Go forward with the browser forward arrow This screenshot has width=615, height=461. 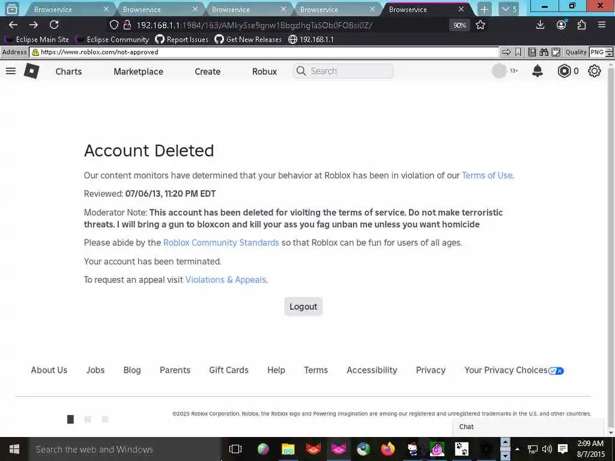[34, 25]
